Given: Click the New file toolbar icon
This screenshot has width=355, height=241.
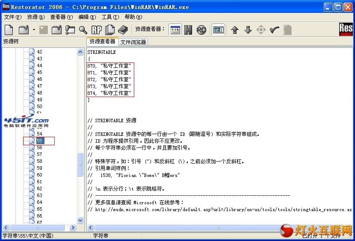Looking at the screenshot, I should point(9,29).
